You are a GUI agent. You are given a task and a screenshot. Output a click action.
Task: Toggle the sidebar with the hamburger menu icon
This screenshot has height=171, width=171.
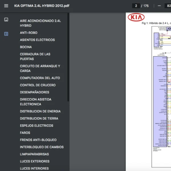6,6
